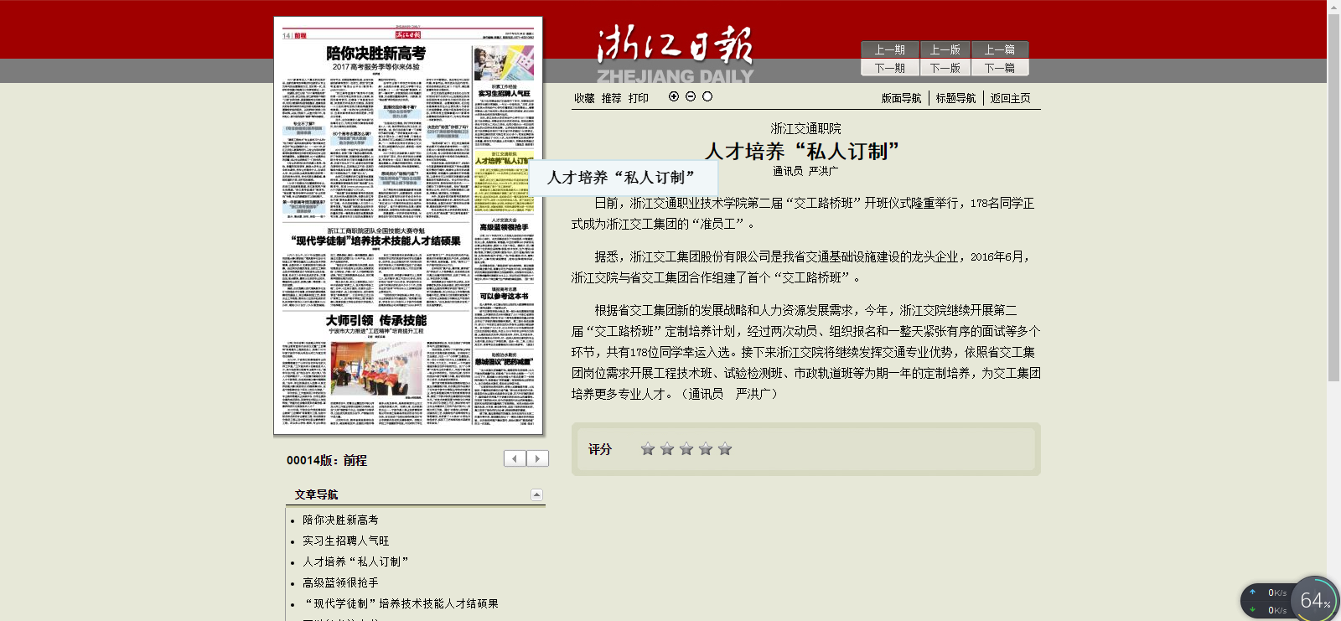Click the 下一版 next page button

945,68
